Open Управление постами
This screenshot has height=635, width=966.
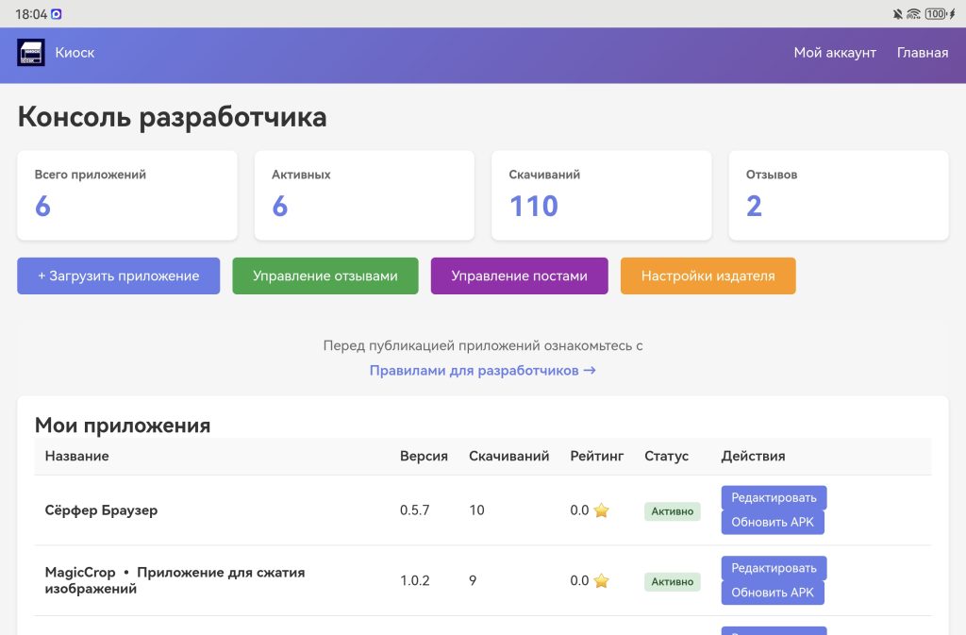pyautogui.click(x=519, y=276)
